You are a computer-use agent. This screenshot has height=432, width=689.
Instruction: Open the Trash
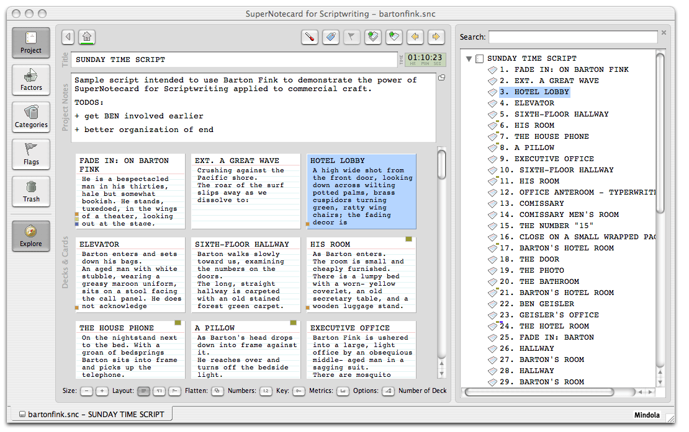(x=31, y=192)
